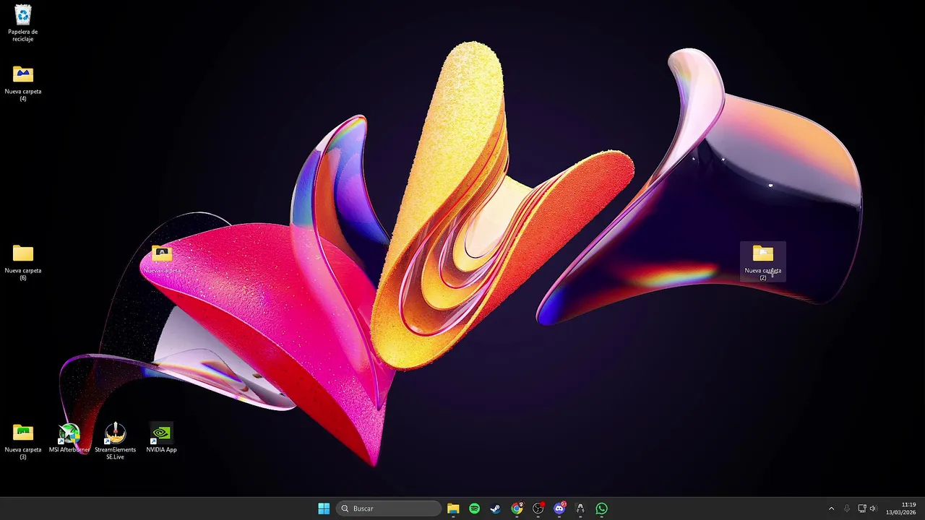This screenshot has height=520, width=925.
Task: Open the clock showing 11:19 13/03/2026
Action: (x=901, y=508)
